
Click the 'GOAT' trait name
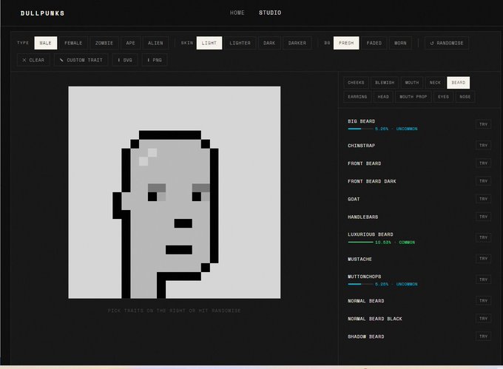point(354,200)
